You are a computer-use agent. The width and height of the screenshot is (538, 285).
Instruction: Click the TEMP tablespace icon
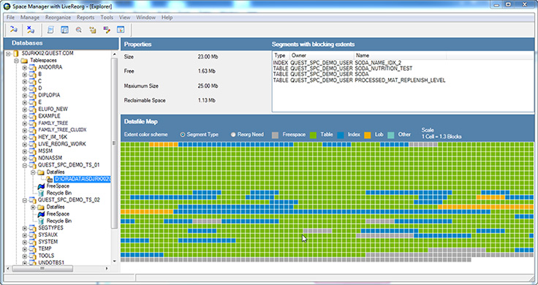33,249
